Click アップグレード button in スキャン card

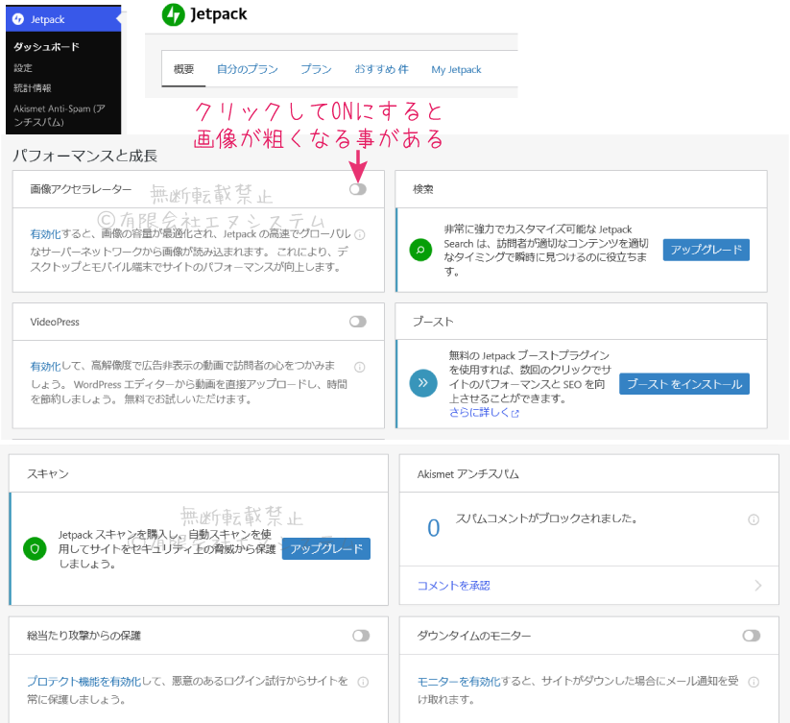click(x=326, y=548)
